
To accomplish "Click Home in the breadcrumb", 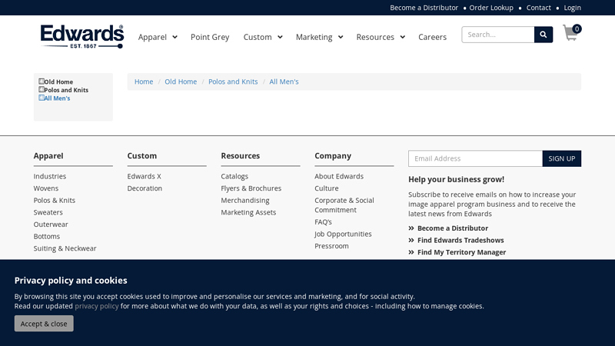I will 144,82.
